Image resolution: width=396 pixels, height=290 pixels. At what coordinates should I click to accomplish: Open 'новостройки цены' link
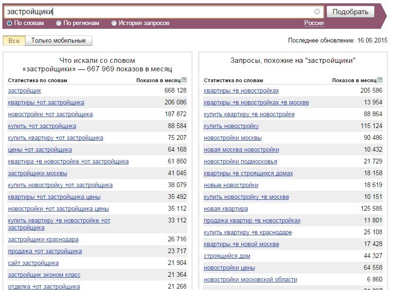click(x=229, y=268)
